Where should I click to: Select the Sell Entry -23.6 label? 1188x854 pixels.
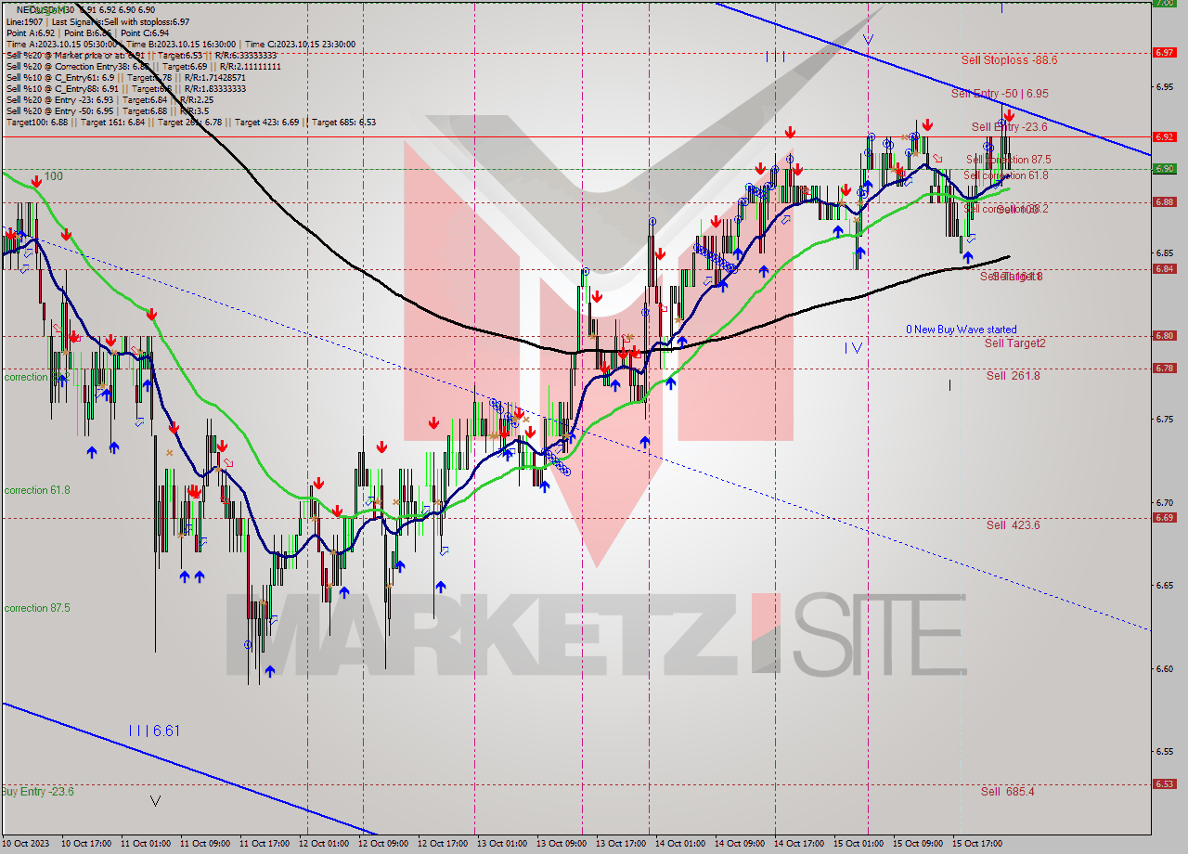point(1009,127)
